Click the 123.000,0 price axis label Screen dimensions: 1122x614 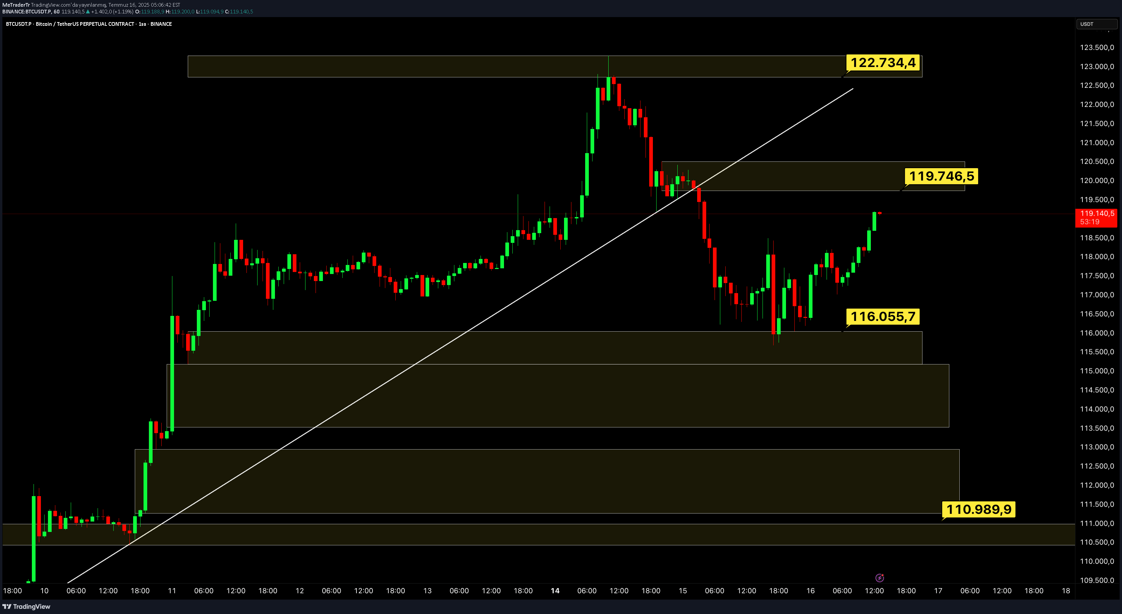pyautogui.click(x=1097, y=67)
